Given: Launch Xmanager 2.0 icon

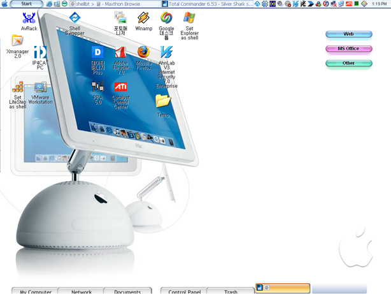Looking at the screenshot, I should pos(17,47).
